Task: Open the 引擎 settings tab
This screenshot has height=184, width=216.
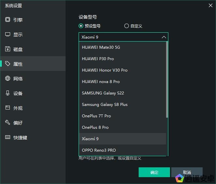Action: pyautogui.click(x=33, y=20)
